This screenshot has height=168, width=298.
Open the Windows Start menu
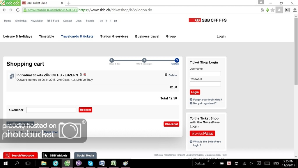click(x=6, y=163)
